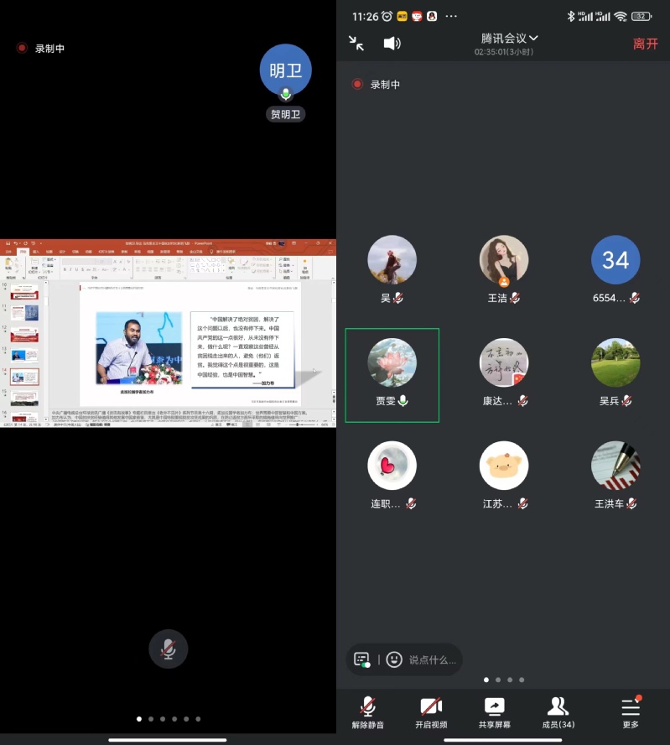Open the members (34) list
670x745 pixels.
pos(558,711)
